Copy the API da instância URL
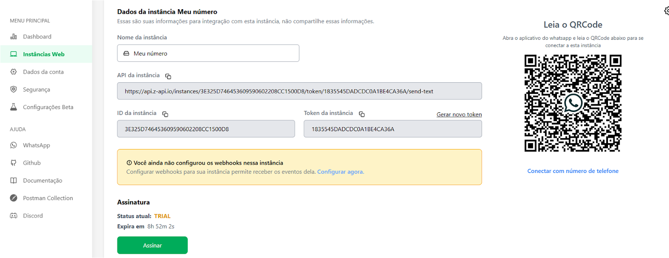The width and height of the screenshot is (669, 258). click(168, 76)
